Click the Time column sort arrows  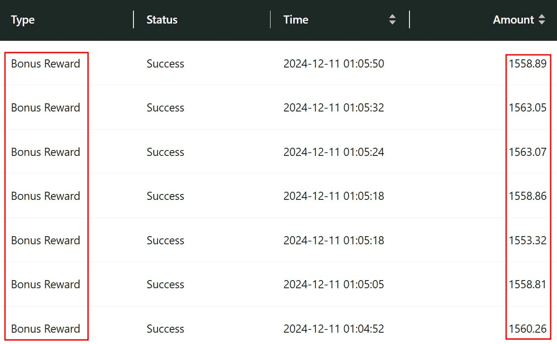[392, 19]
